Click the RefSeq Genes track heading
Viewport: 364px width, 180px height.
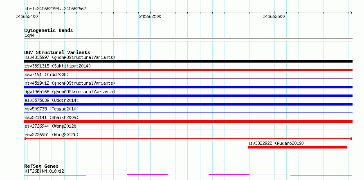click(41, 166)
